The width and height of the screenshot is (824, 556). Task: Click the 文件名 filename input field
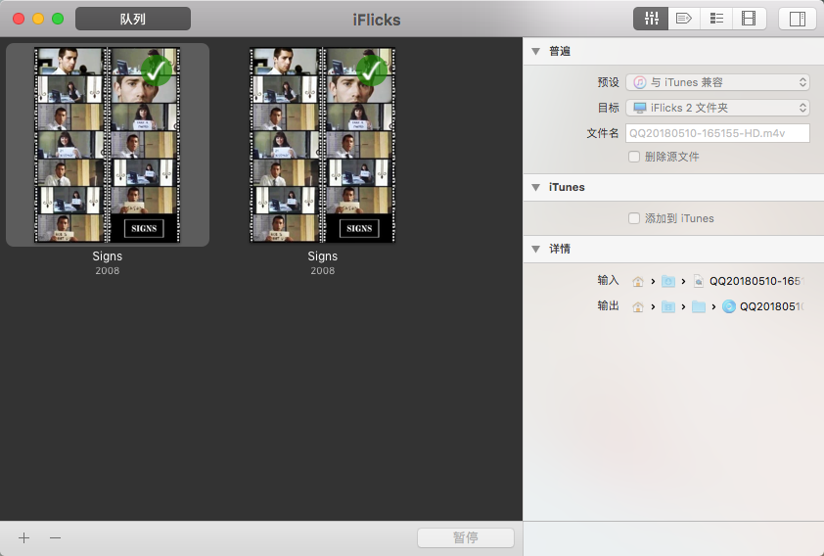pos(717,133)
